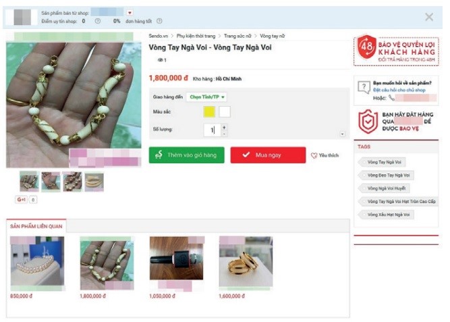Click the quantity input field
Viewport: 450px width, 322px height.
coord(212,130)
